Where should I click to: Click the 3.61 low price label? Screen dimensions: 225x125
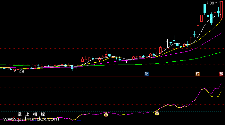tap(22, 72)
